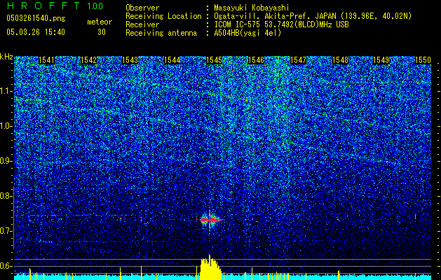Viewport: 441px width, 280px height.
Task: Click the 0.7 kHz axis label
Action: [x=6, y=231]
